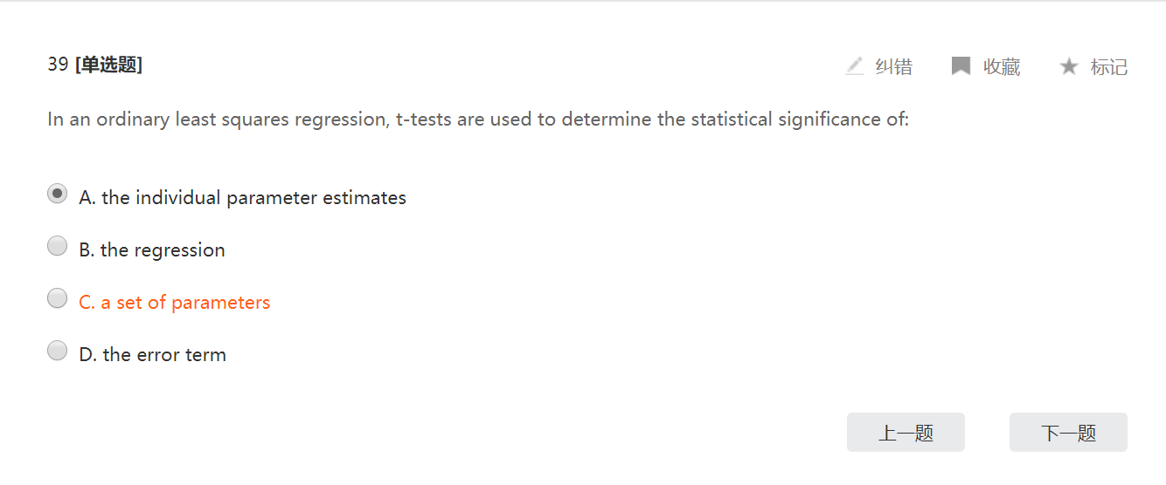Choose answer text 'the regression'
Screen dimensions: 1166x485
tap(163, 250)
